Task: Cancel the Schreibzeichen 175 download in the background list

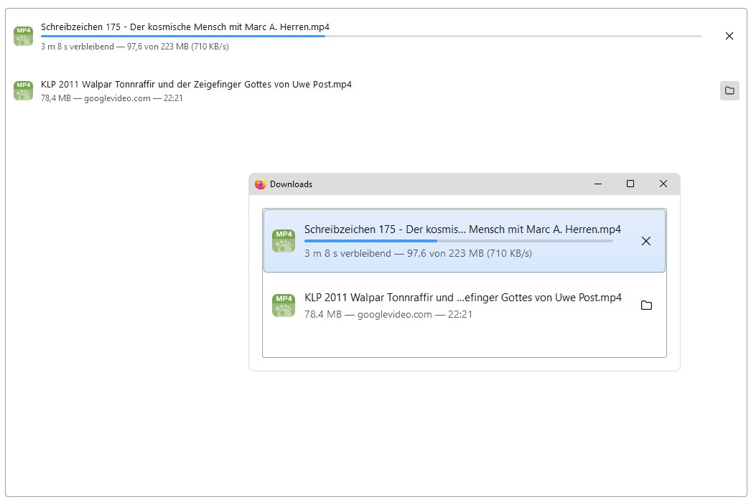Action: 729,36
